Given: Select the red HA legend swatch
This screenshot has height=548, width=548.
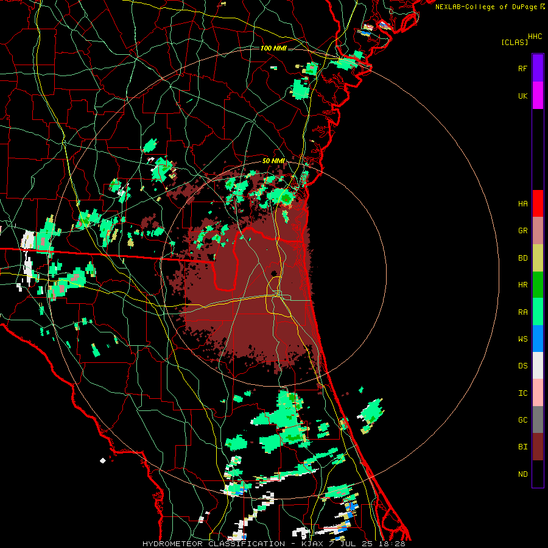Looking at the screenshot, I should 538,203.
